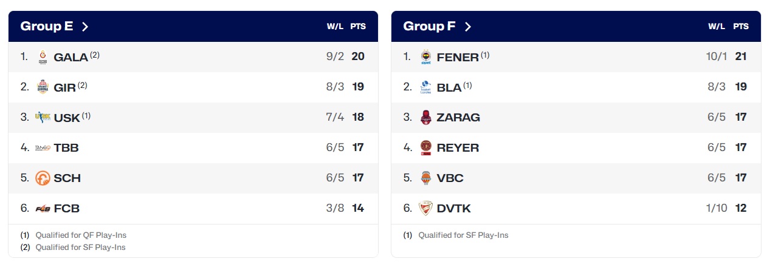Click the Fenerbahce team logo
770x270 pixels.
point(425,57)
